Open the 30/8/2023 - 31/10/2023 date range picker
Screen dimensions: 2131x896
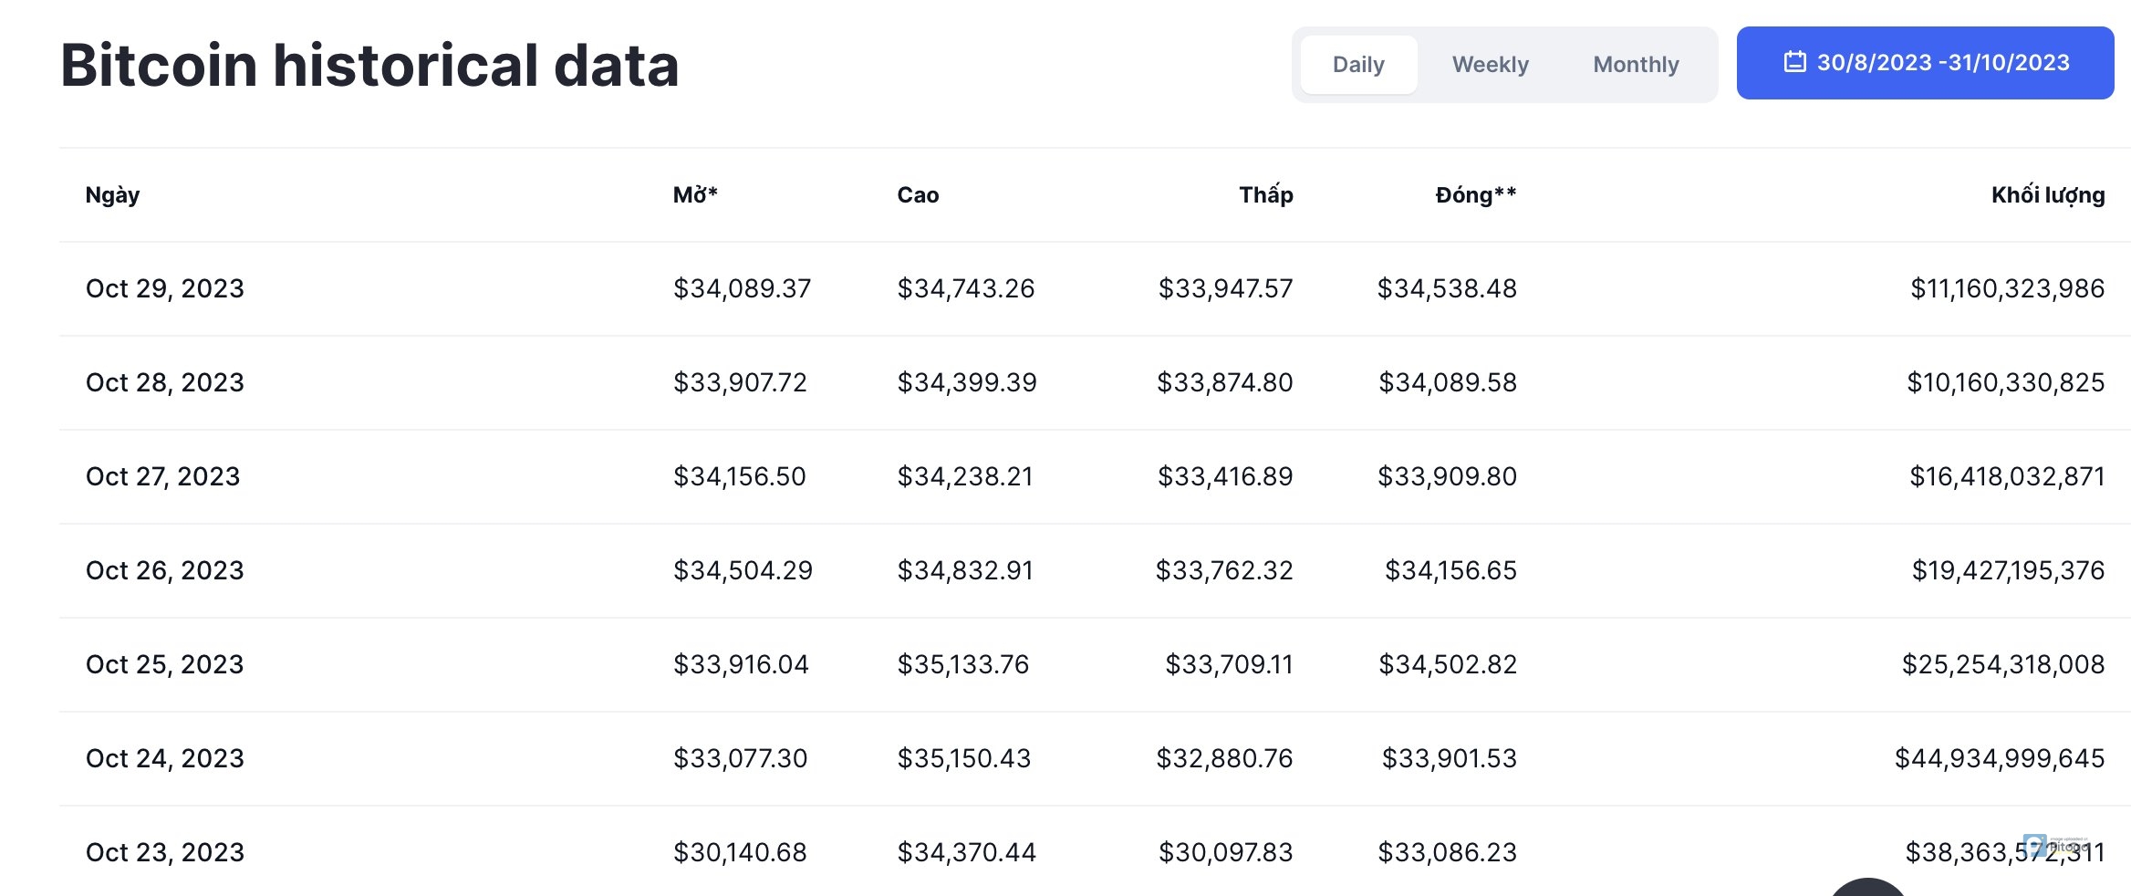pos(1925,63)
